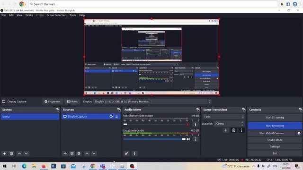Toggle visibility eye of Display Capture source
Image resolution: width=303 pixels, height=170 pixels.
tap(111, 117)
